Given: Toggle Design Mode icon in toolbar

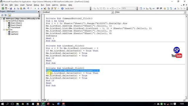Looking at the screenshot, I should tap(45, 9).
